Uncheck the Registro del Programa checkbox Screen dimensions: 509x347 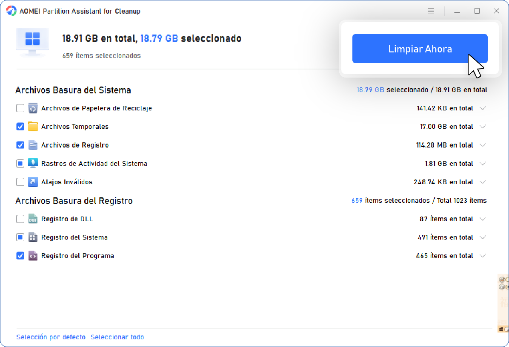20,256
